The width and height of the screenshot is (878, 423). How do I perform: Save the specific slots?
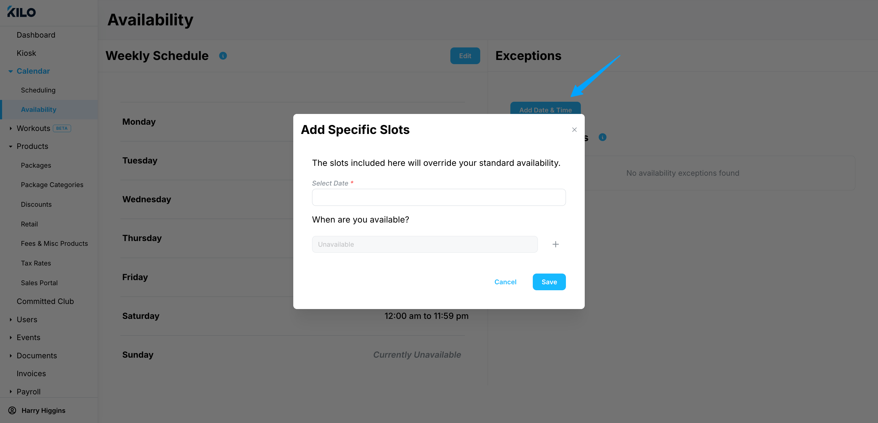[549, 282]
